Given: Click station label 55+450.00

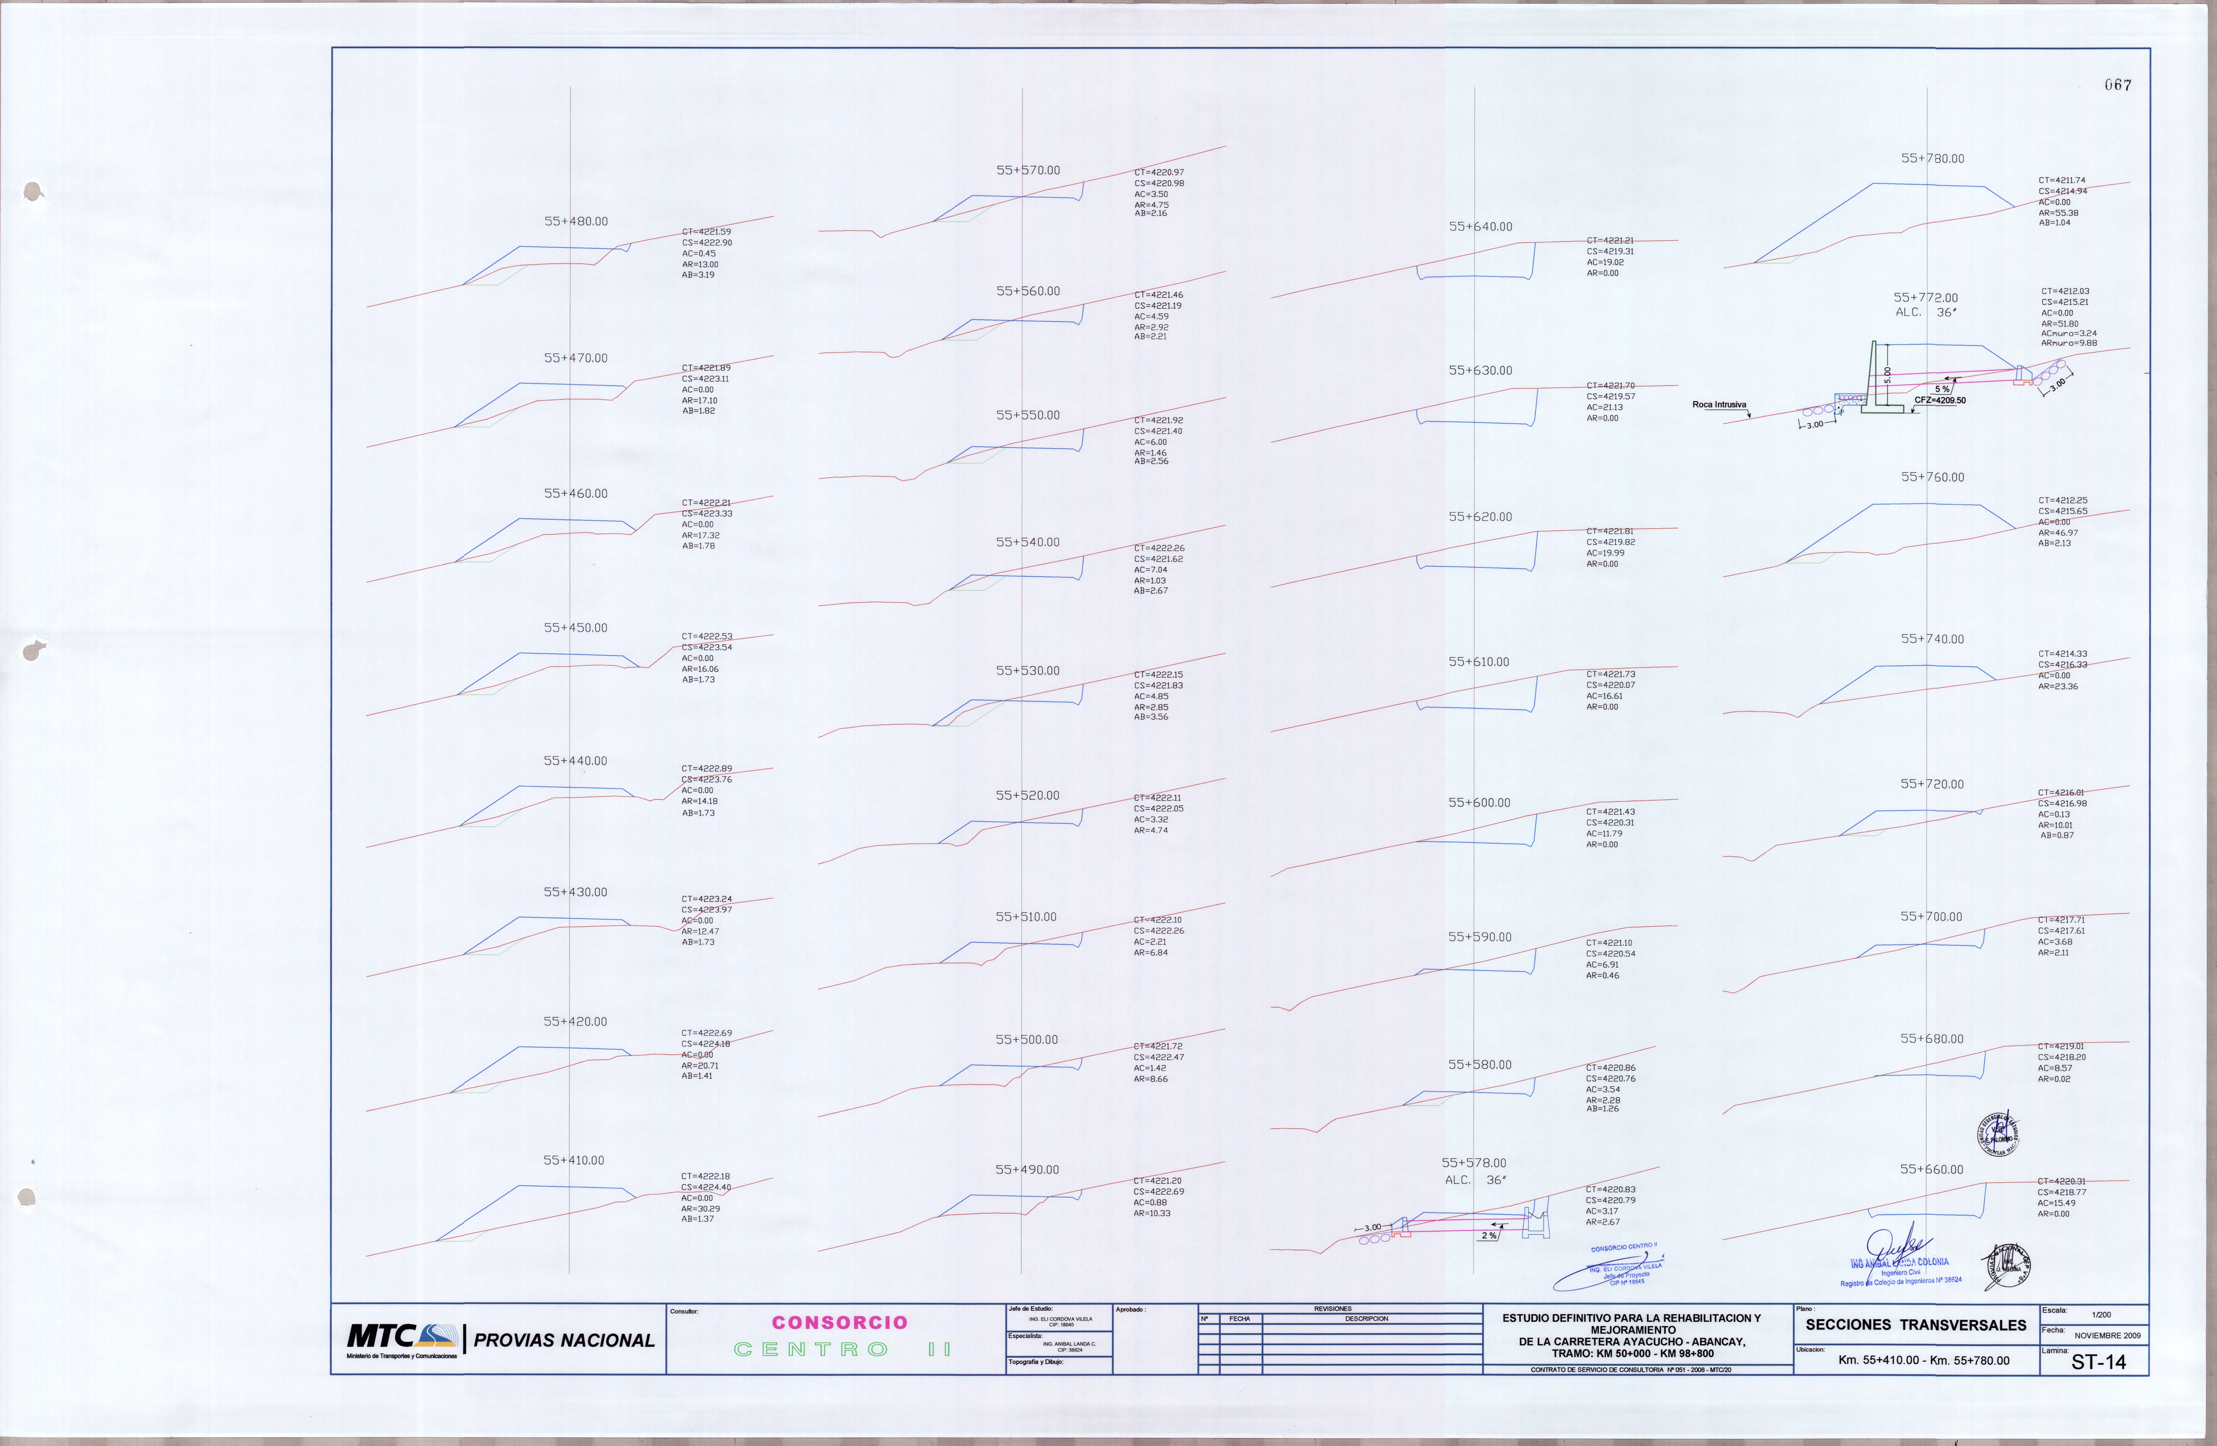Looking at the screenshot, I should coord(576,628).
